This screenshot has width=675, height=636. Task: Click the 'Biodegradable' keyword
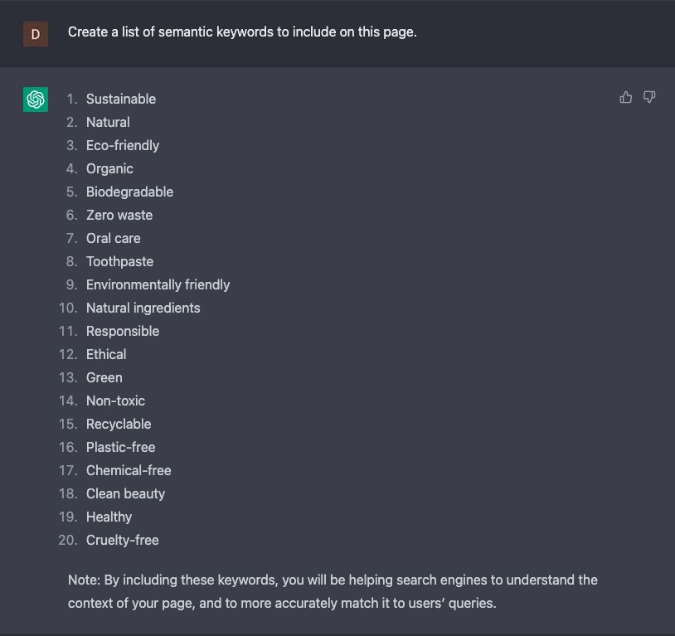pyautogui.click(x=129, y=192)
